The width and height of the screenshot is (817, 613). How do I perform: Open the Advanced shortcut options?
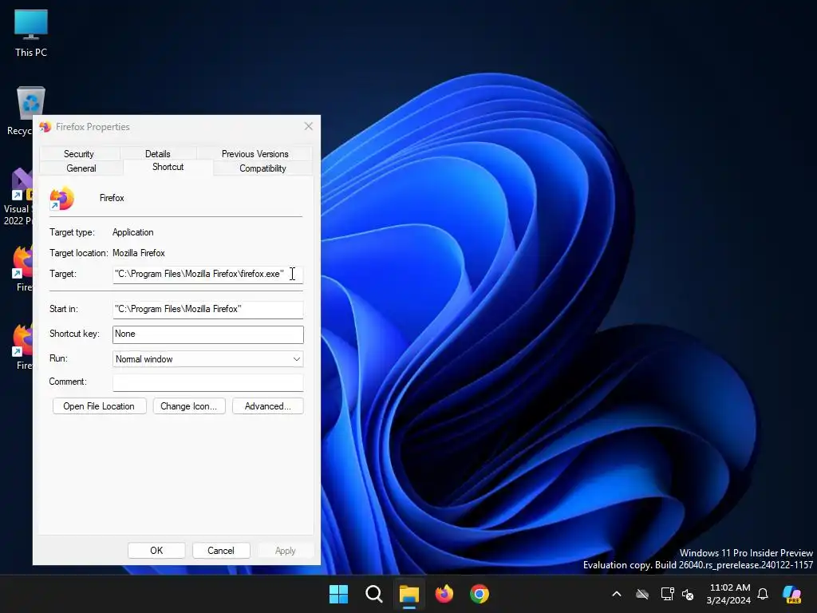pos(268,406)
